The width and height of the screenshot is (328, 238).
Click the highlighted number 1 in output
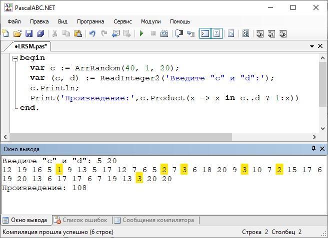[59, 170]
